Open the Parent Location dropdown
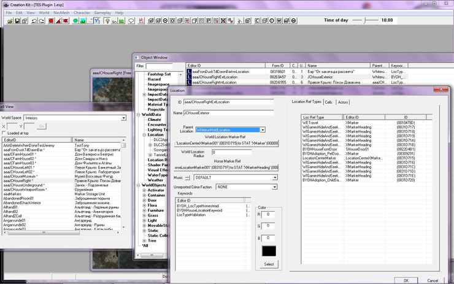Viewport: 454px width, 284px height. [262, 130]
